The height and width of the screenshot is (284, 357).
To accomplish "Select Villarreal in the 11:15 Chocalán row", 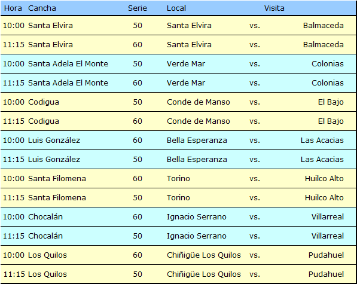I will tap(328, 236).
